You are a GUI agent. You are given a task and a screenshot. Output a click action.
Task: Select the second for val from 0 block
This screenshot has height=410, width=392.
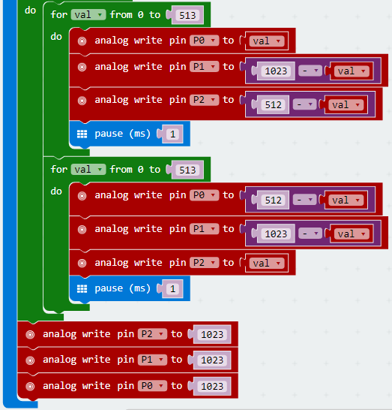coord(127,170)
